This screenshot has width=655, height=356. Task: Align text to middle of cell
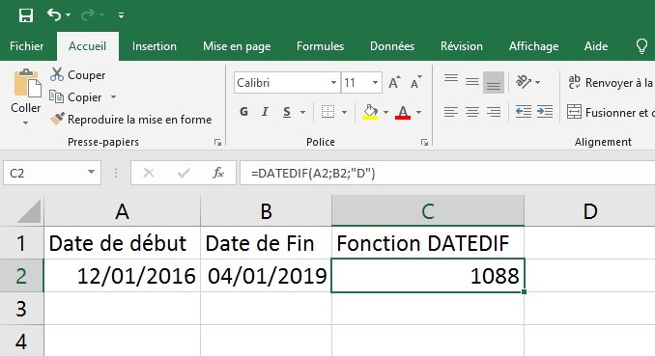tap(472, 82)
